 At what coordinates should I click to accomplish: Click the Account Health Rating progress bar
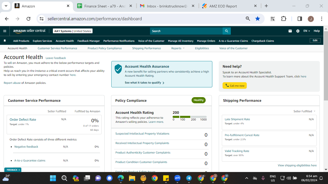pyautogui.click(x=190, y=117)
